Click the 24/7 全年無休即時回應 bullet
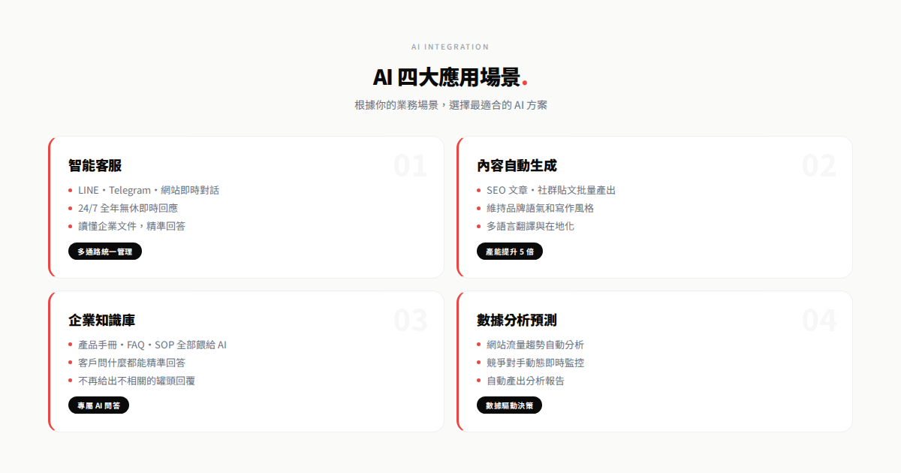901x473 pixels. click(128, 208)
